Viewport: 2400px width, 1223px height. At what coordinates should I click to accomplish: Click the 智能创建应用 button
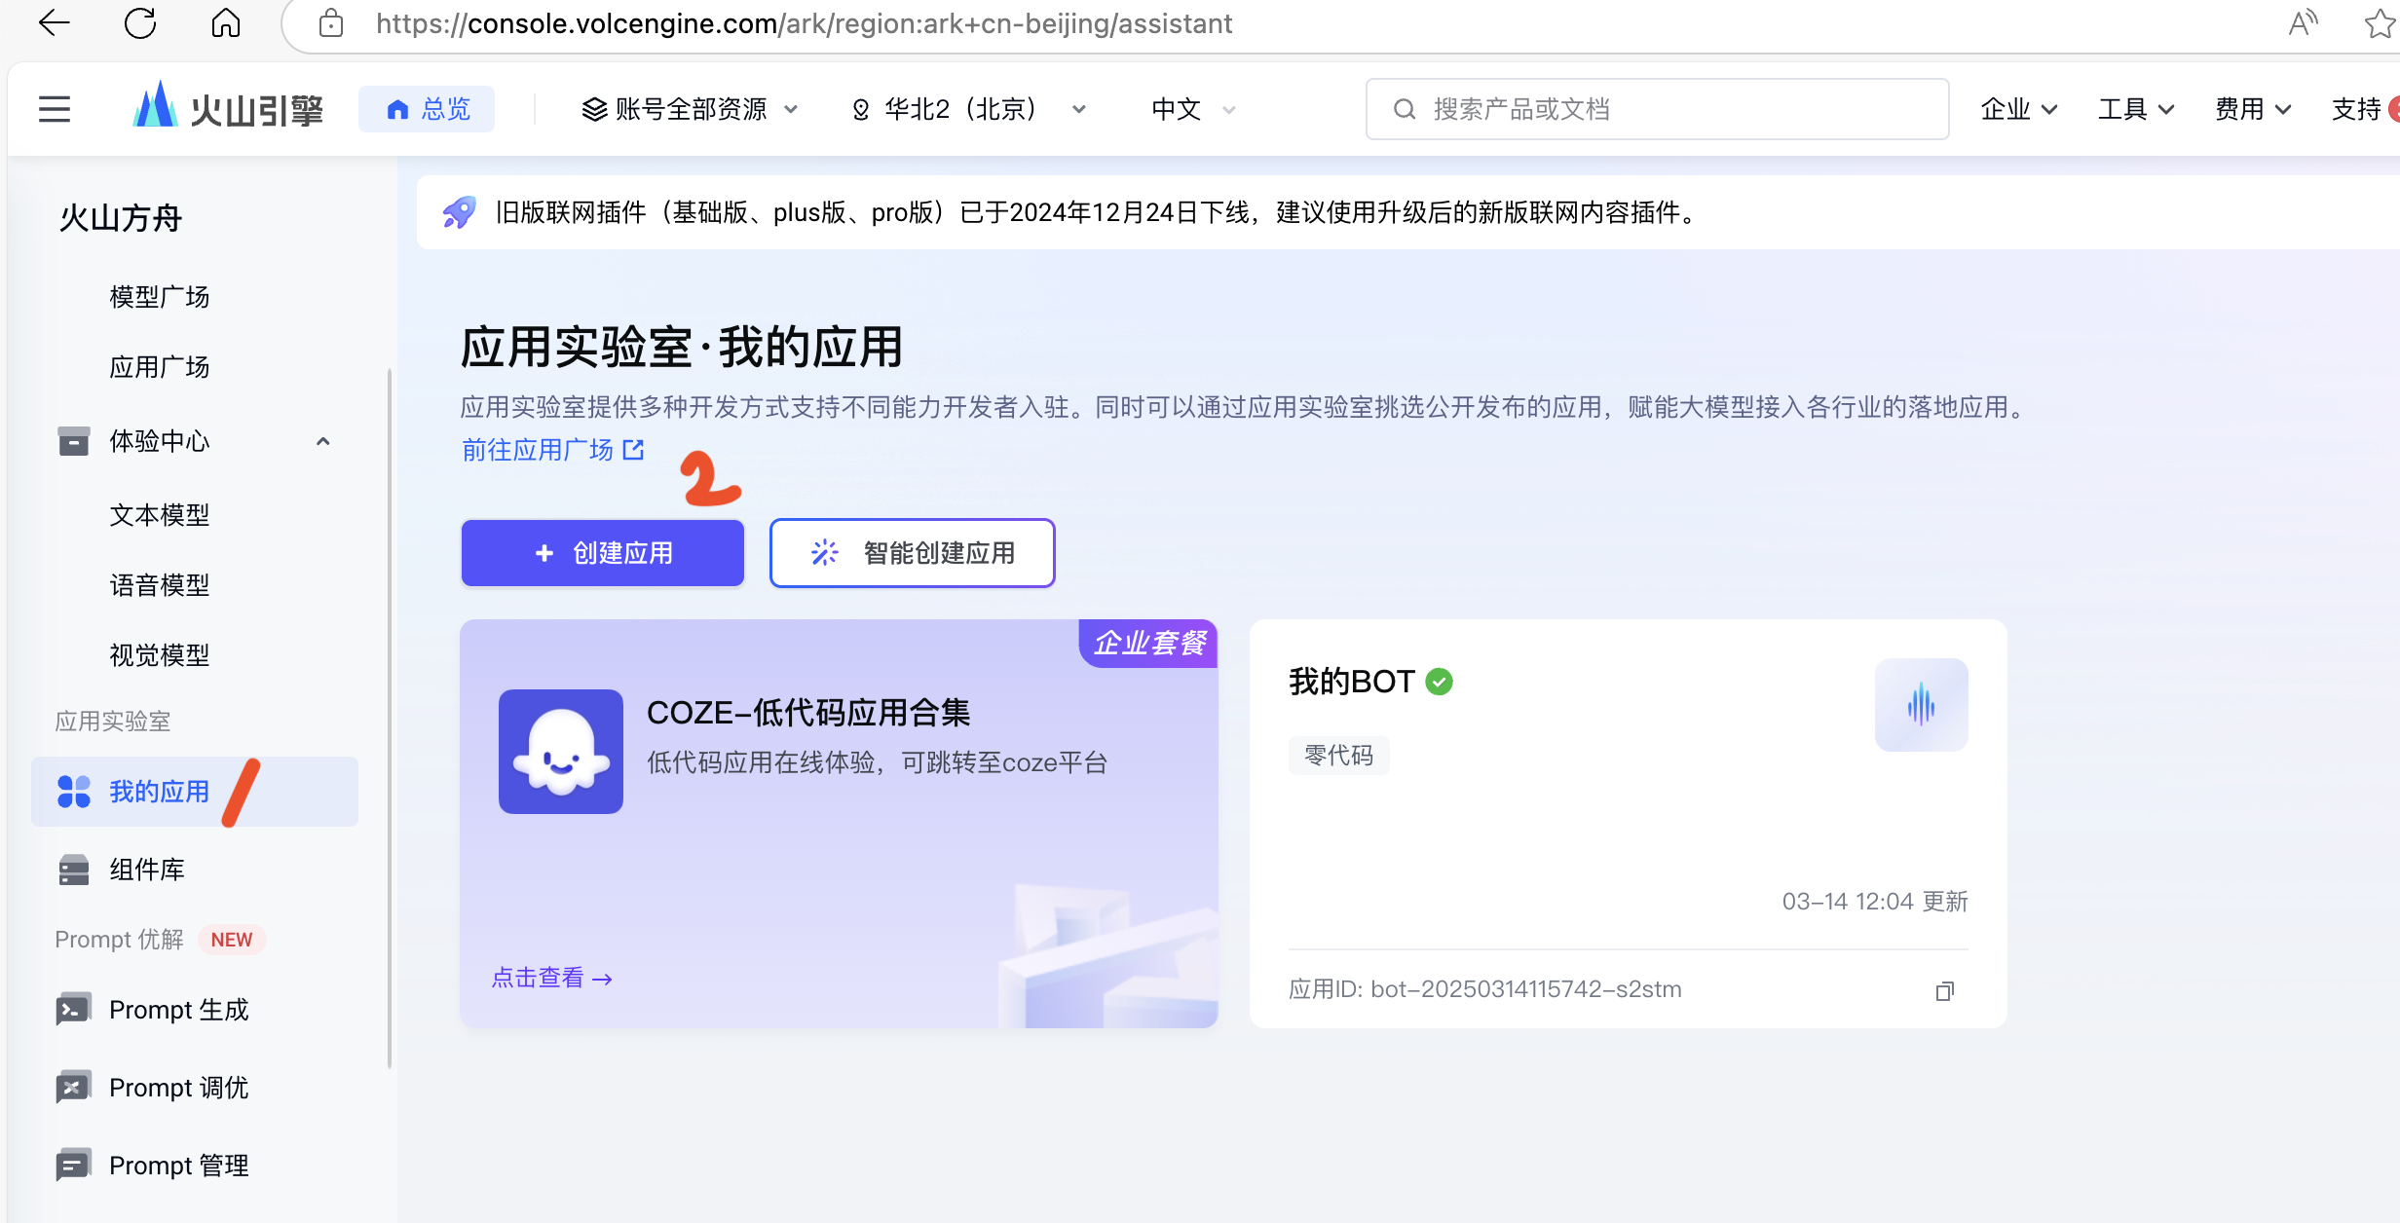coord(913,553)
